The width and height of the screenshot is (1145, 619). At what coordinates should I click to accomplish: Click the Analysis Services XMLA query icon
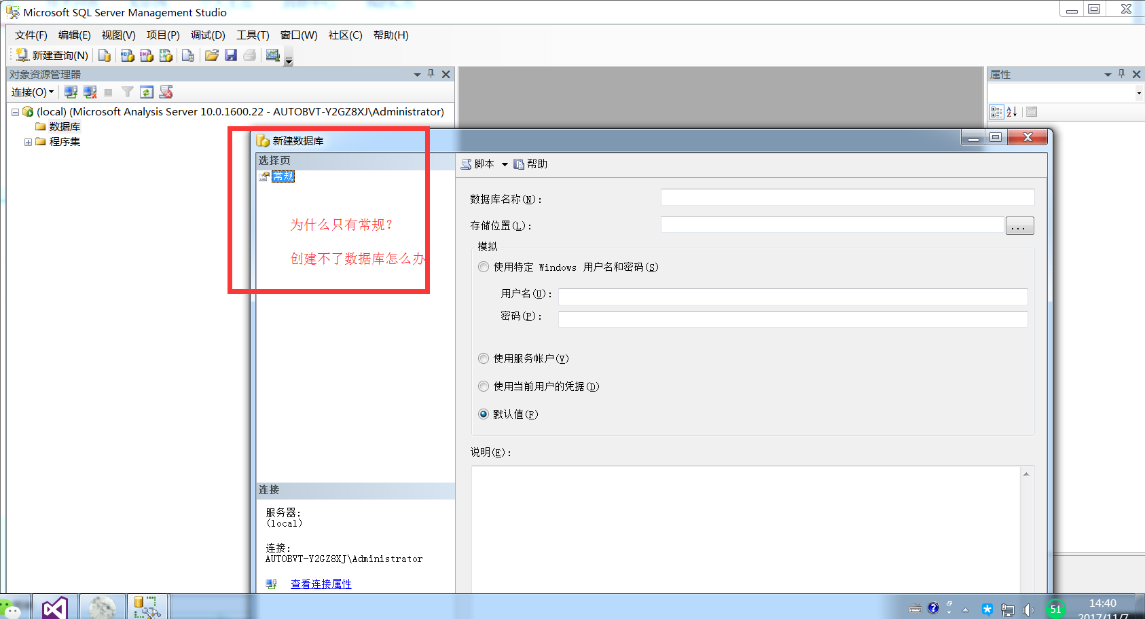click(x=166, y=56)
